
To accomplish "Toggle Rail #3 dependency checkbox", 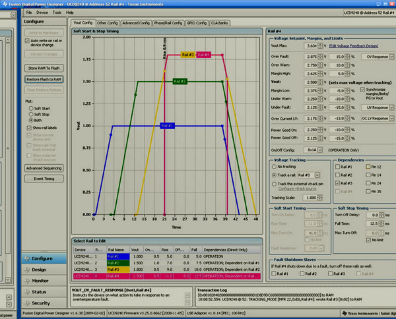I will [x=337, y=183].
